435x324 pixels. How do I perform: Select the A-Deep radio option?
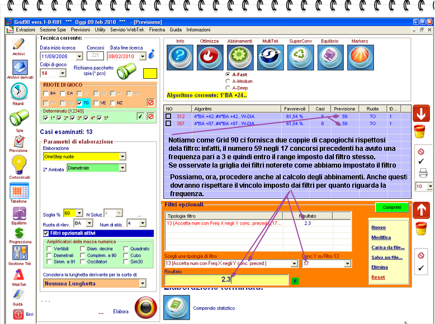[x=228, y=88]
